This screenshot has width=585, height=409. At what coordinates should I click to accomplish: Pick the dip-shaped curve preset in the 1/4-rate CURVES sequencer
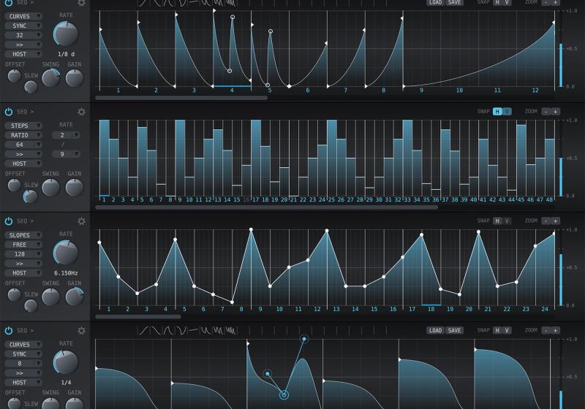click(x=181, y=330)
